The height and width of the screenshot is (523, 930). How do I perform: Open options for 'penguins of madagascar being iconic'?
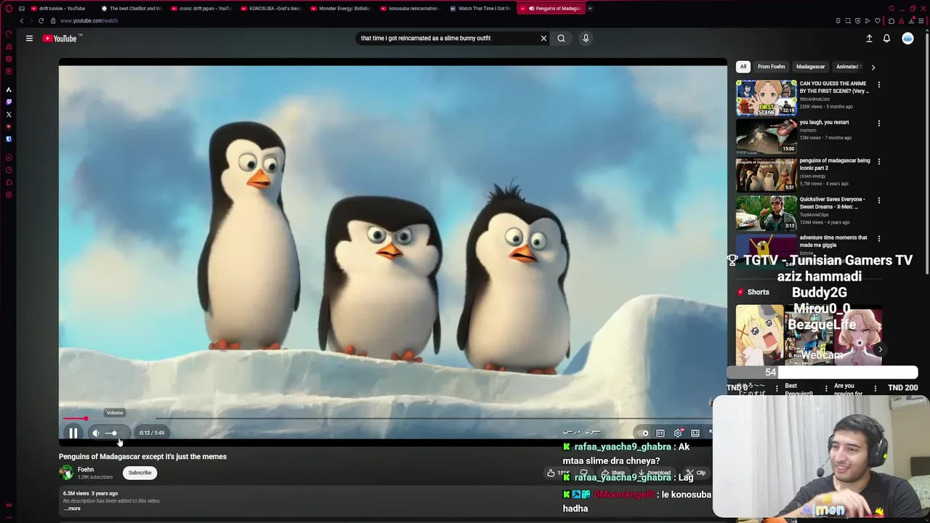point(878,161)
